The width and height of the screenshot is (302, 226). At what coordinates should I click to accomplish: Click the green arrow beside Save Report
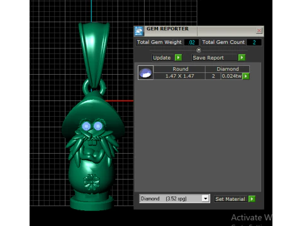pos(242,58)
